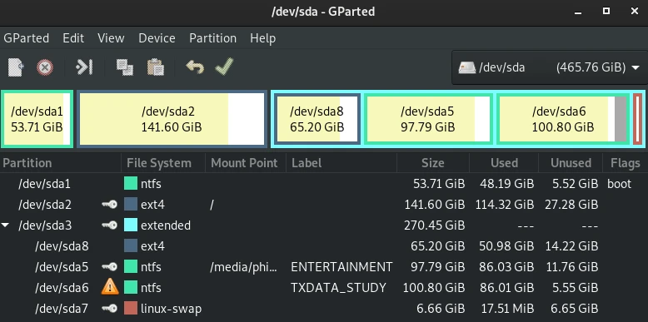
Task: Click the Mount Point column header
Action: (246, 163)
